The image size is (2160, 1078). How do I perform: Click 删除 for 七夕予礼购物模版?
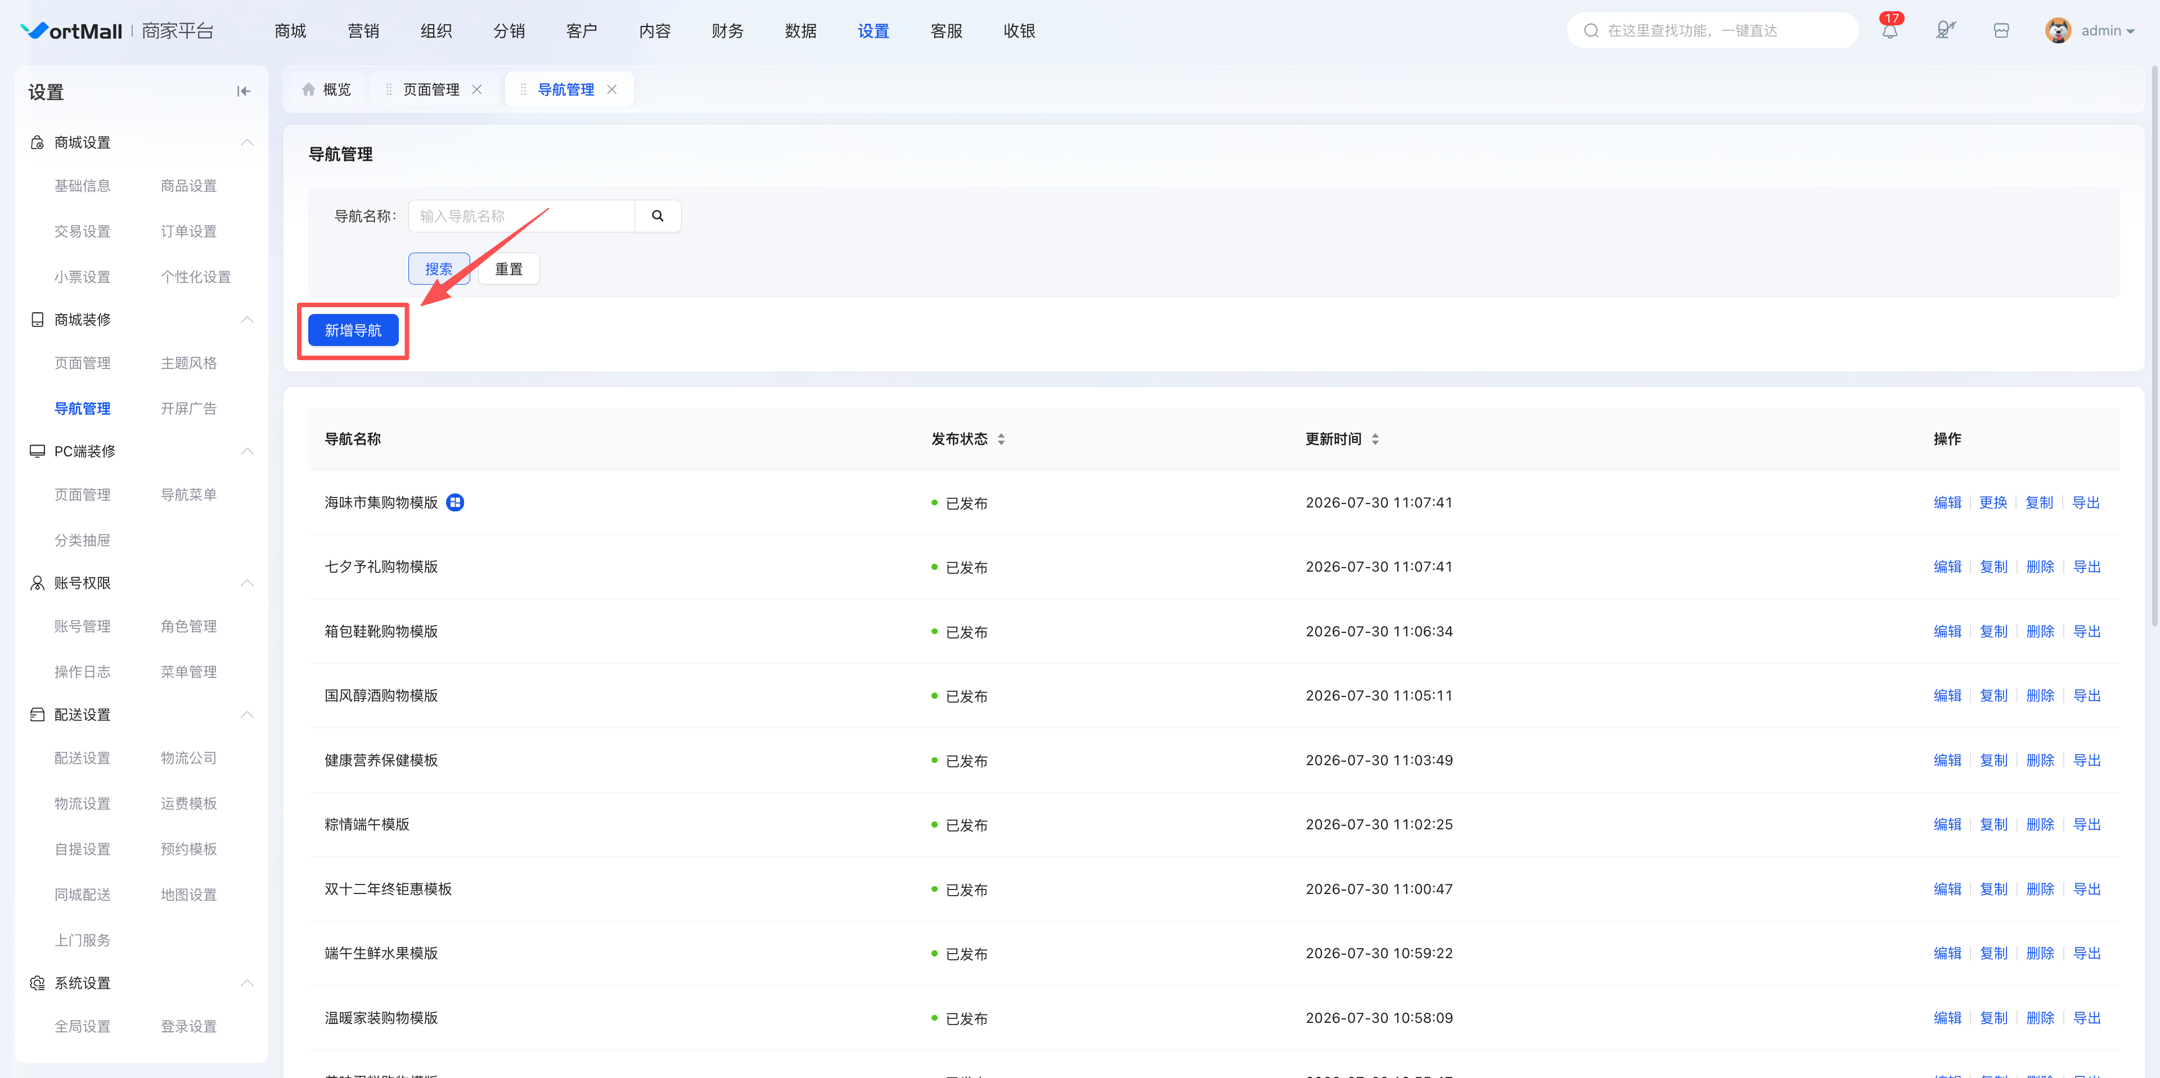[2039, 567]
